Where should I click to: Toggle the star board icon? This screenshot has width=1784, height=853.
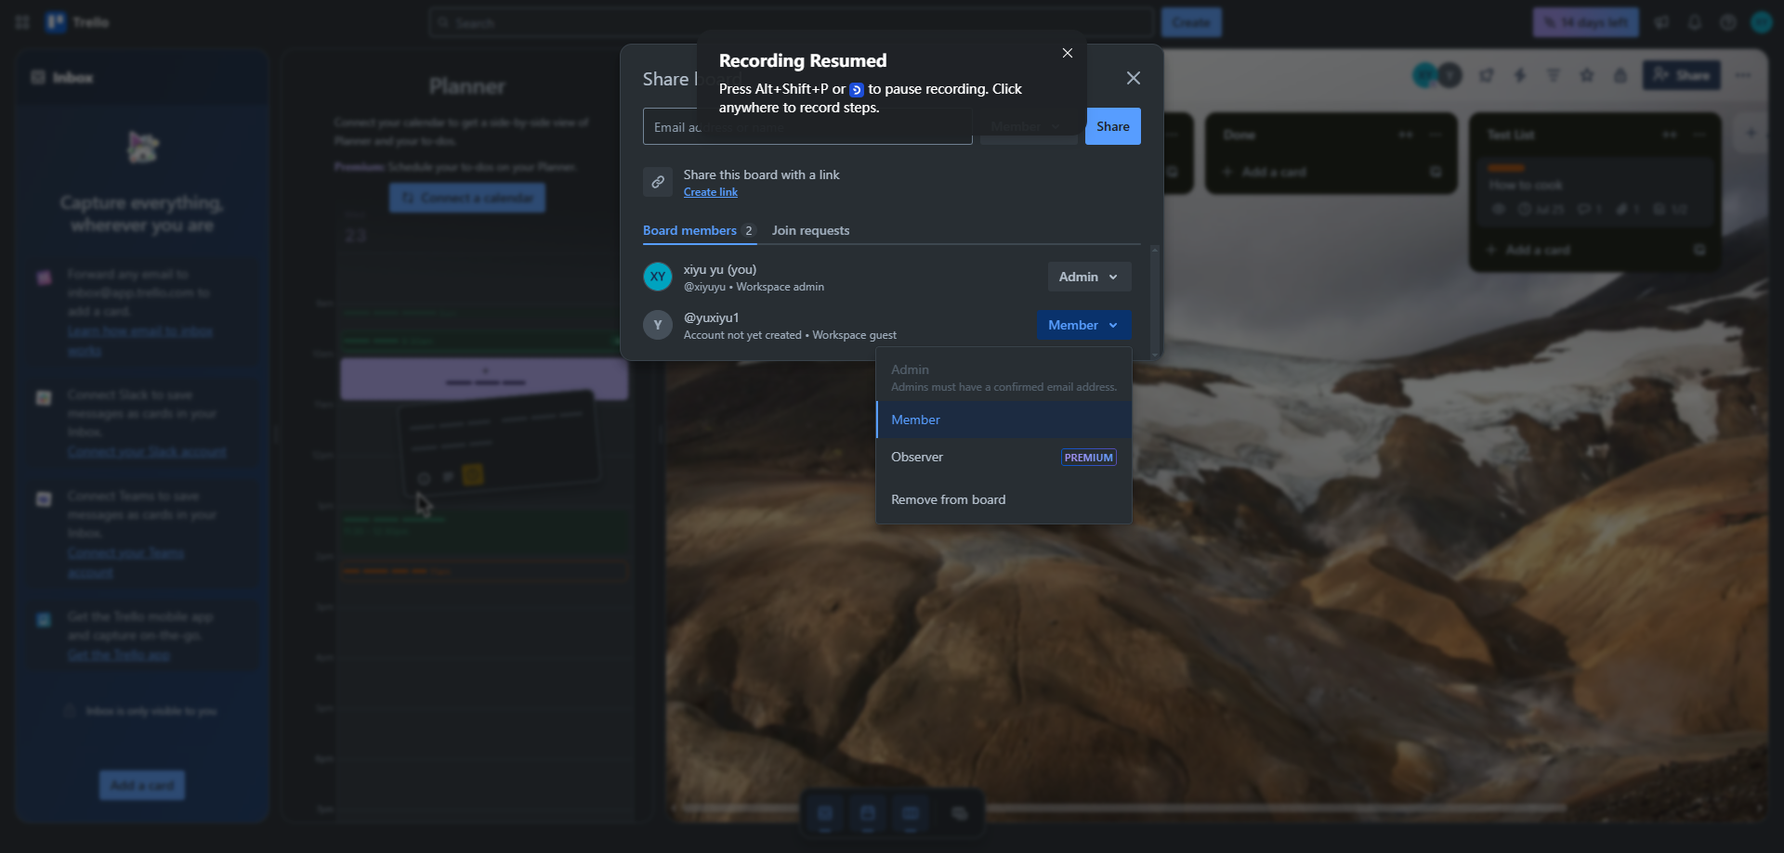[x=1587, y=75]
